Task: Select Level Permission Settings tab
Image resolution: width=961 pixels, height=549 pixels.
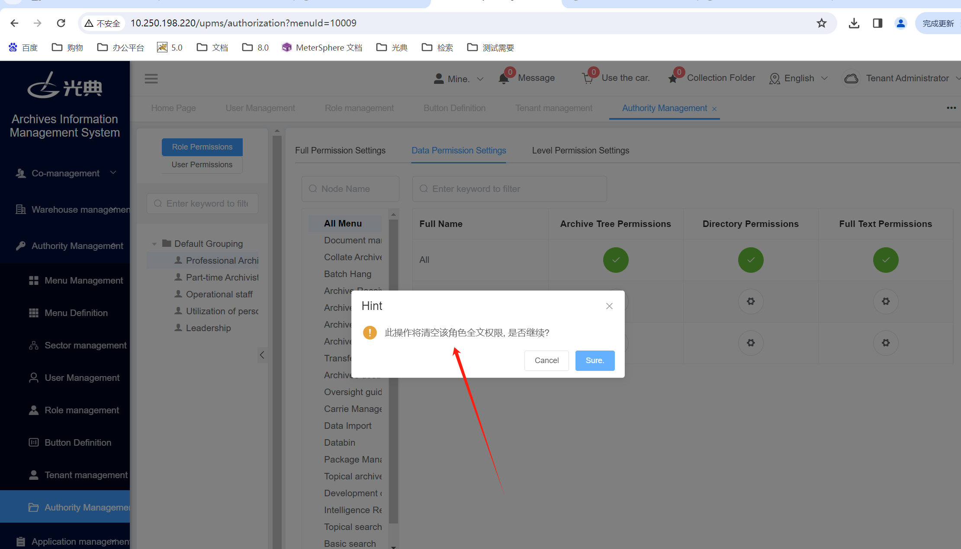Action: point(581,150)
